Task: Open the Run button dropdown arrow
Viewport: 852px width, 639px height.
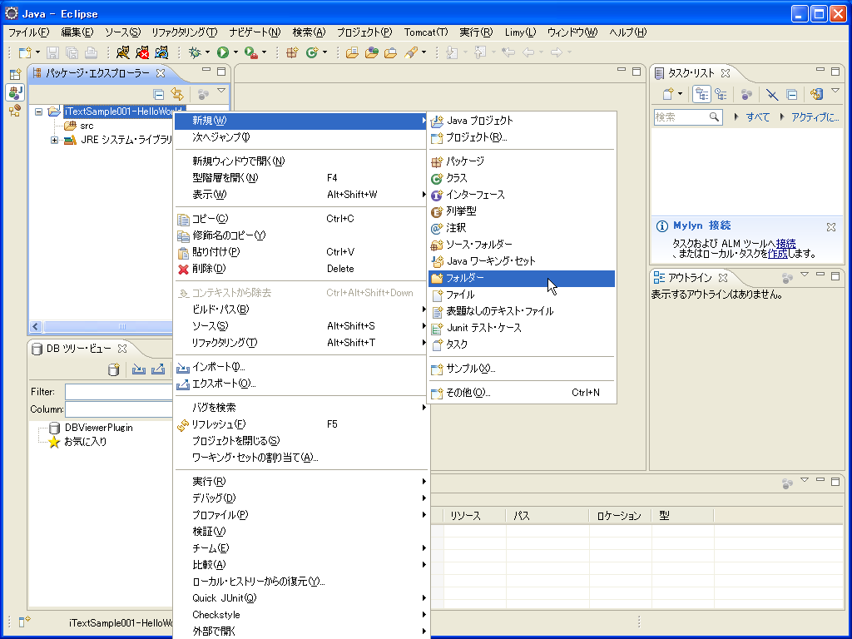Action: 235,52
